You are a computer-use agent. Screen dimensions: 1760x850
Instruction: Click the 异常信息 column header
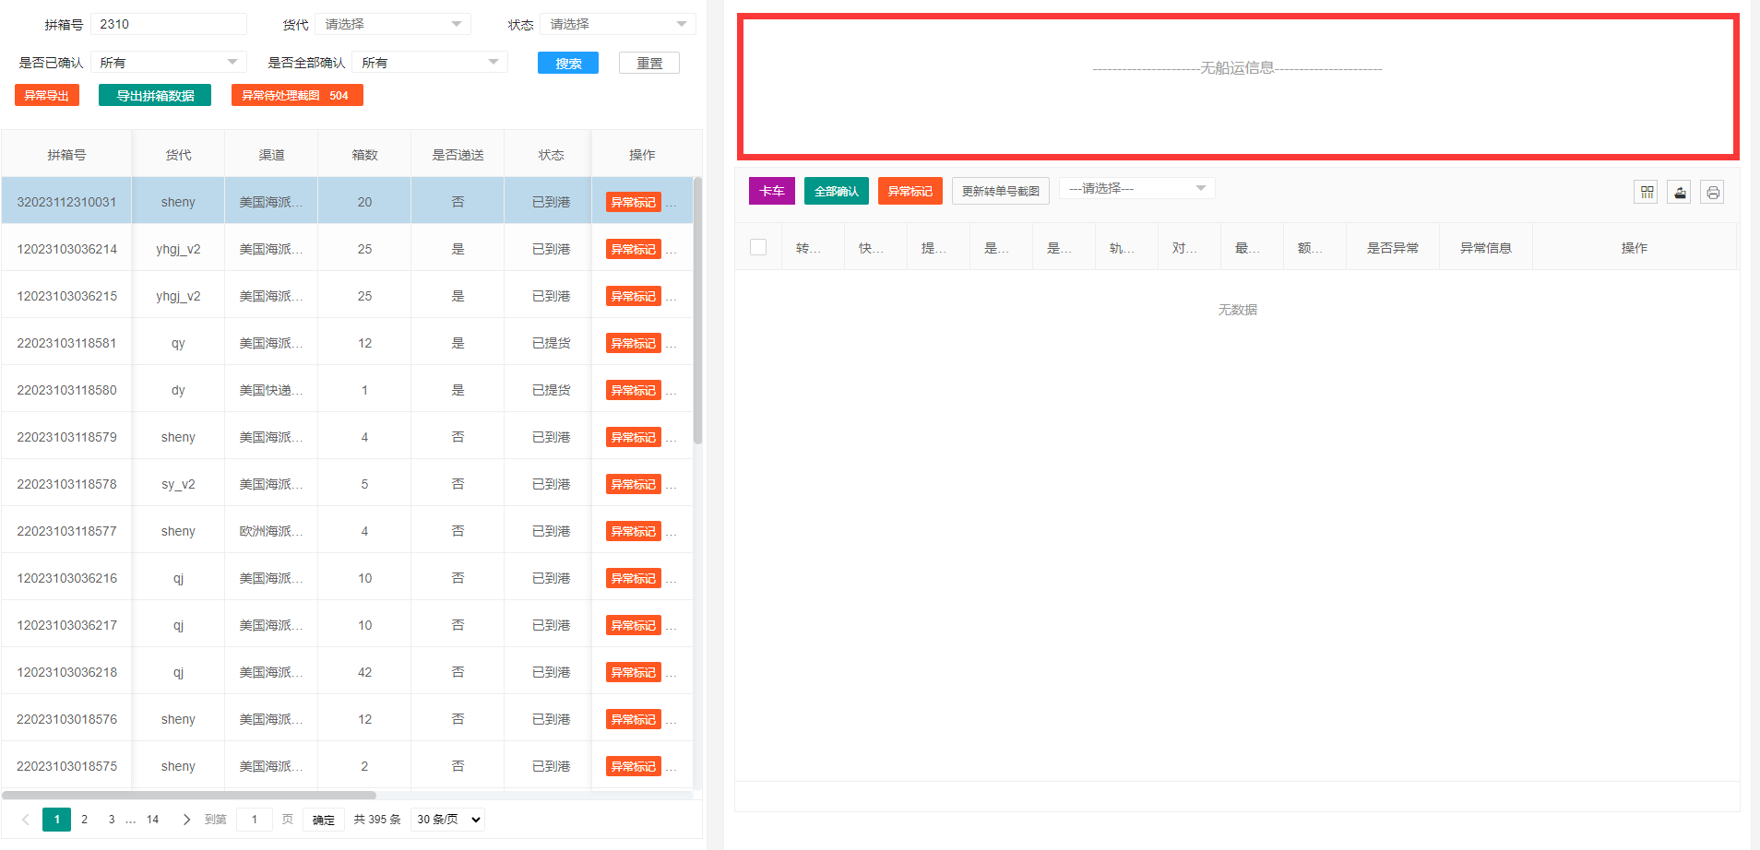pyautogui.click(x=1486, y=248)
